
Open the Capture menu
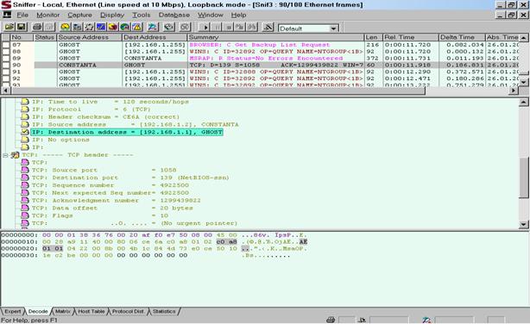point(79,15)
